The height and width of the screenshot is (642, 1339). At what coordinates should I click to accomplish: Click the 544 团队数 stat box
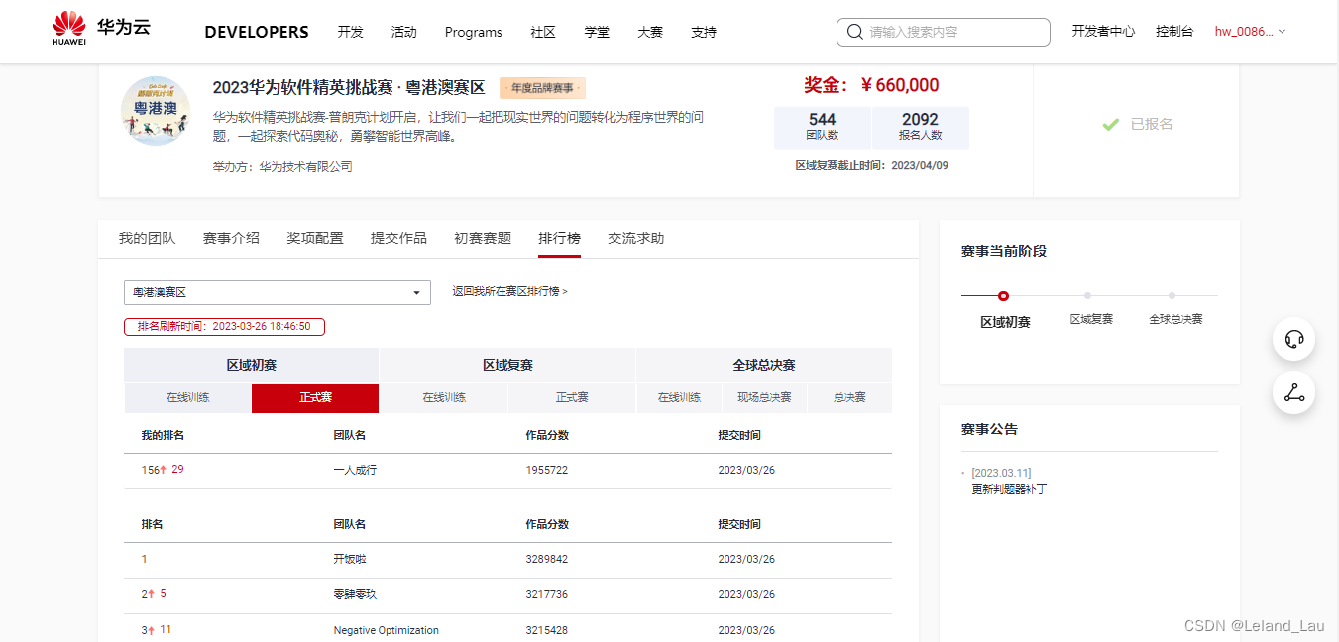click(x=823, y=127)
